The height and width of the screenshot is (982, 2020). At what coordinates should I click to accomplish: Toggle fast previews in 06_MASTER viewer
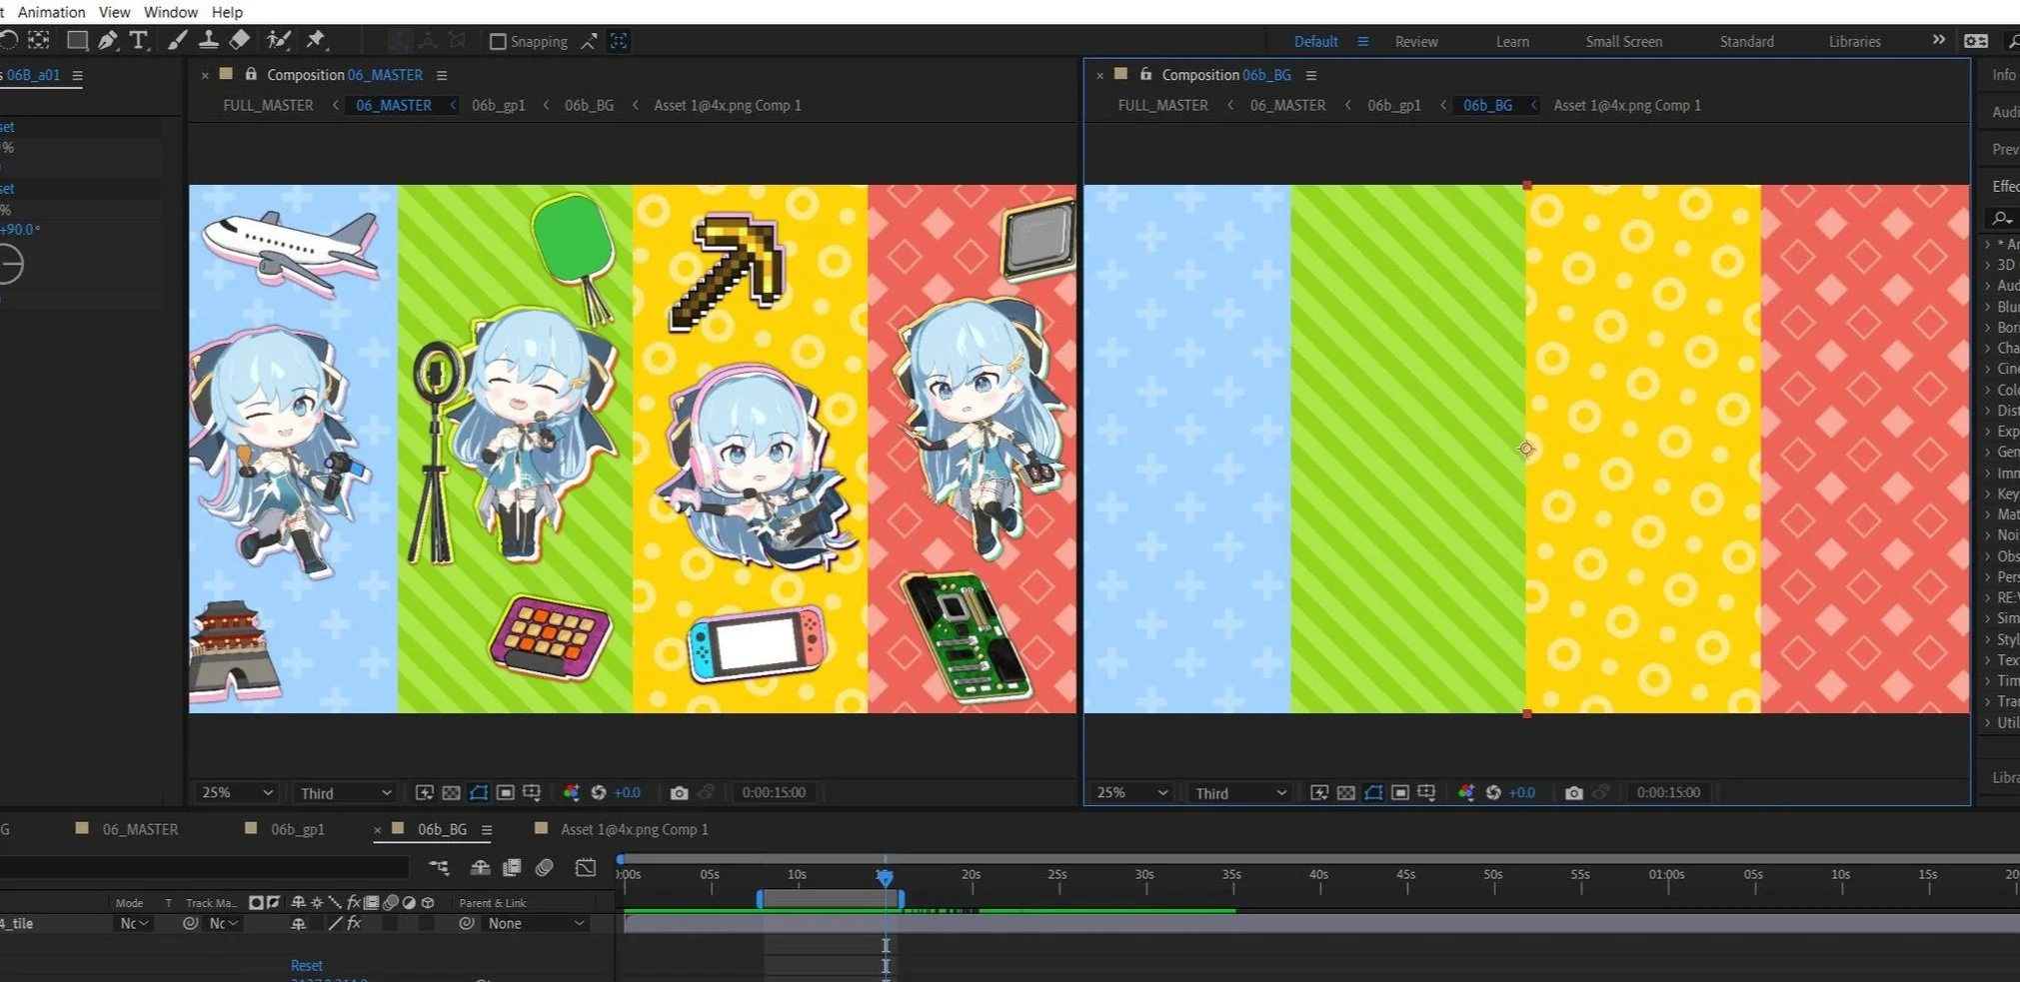tap(424, 792)
